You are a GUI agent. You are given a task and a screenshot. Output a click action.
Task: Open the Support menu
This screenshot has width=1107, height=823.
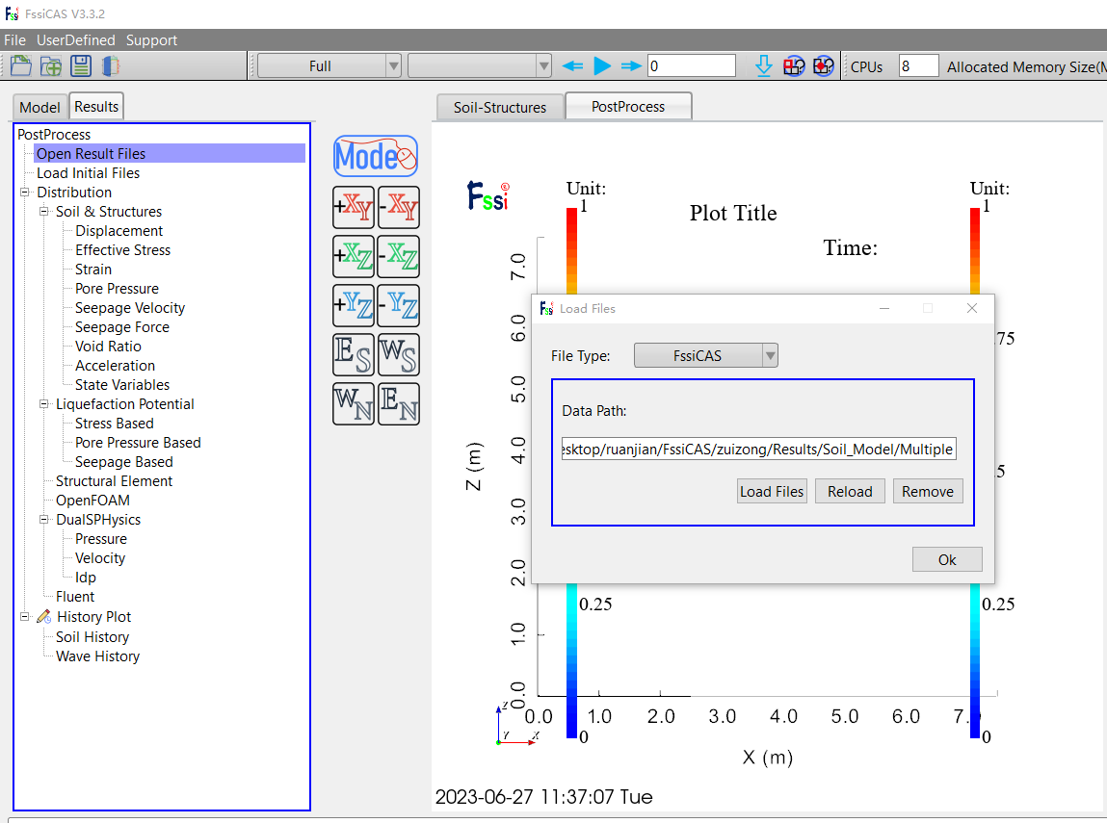pyautogui.click(x=151, y=40)
